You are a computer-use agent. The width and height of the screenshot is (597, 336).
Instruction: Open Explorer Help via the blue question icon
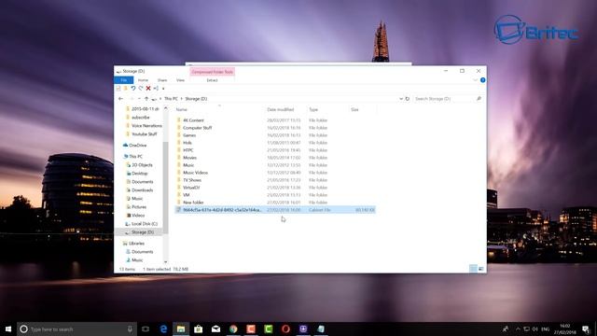coord(483,80)
